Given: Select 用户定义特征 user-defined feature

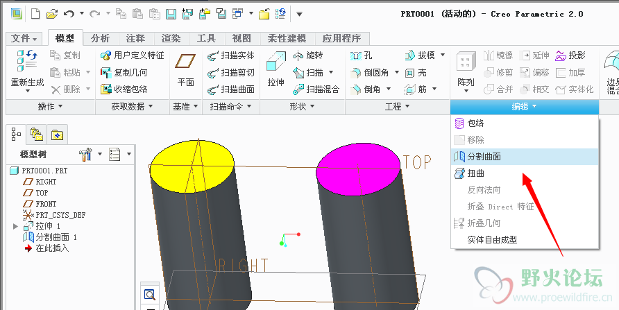Looking at the screenshot, I should pyautogui.click(x=133, y=55).
